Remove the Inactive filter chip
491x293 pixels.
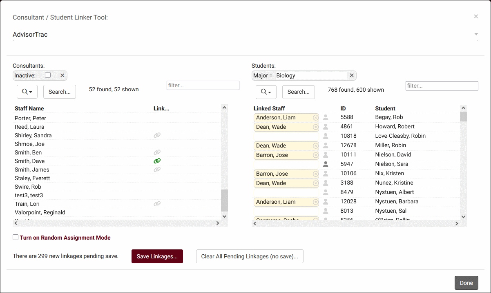[62, 75]
